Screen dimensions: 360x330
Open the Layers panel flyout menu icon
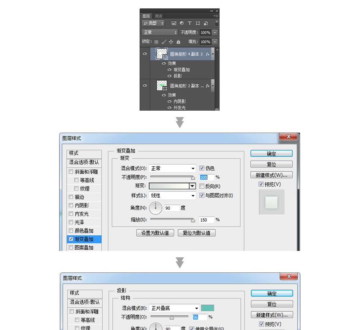[216, 16]
